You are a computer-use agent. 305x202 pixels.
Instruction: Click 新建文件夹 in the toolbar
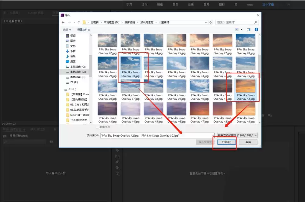[84, 30]
